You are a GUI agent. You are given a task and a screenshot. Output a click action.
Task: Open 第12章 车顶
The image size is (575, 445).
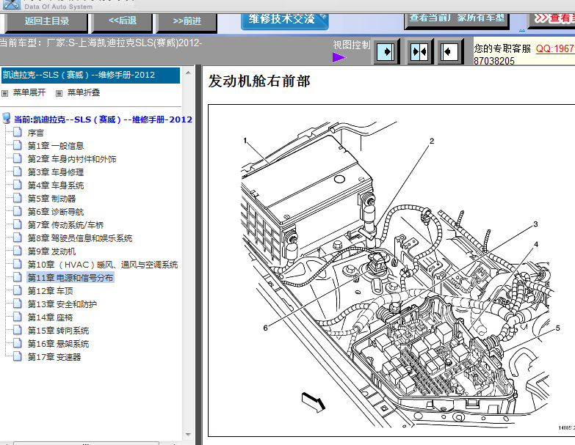pos(50,291)
